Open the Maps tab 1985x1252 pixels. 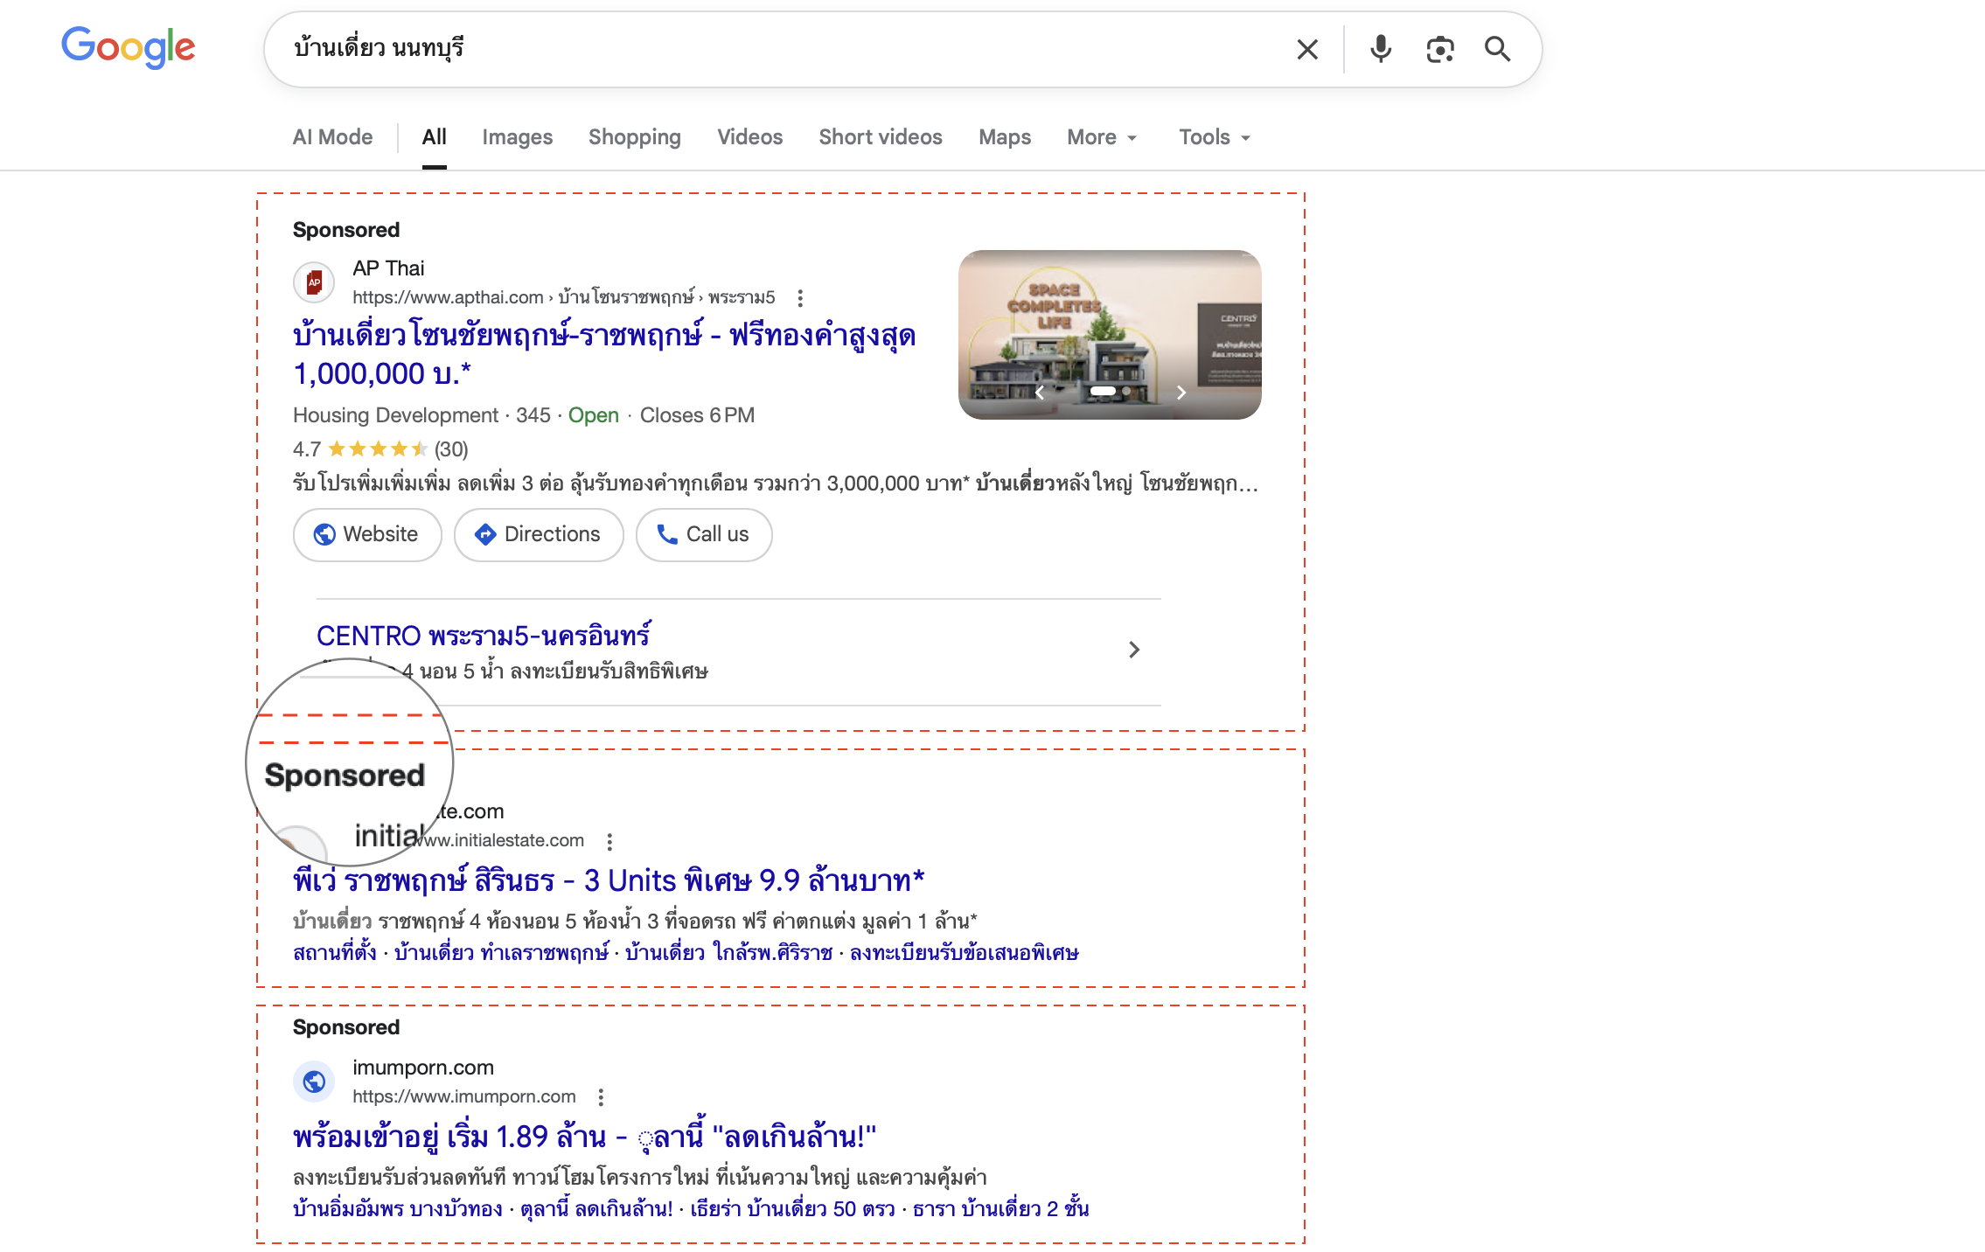click(1004, 137)
